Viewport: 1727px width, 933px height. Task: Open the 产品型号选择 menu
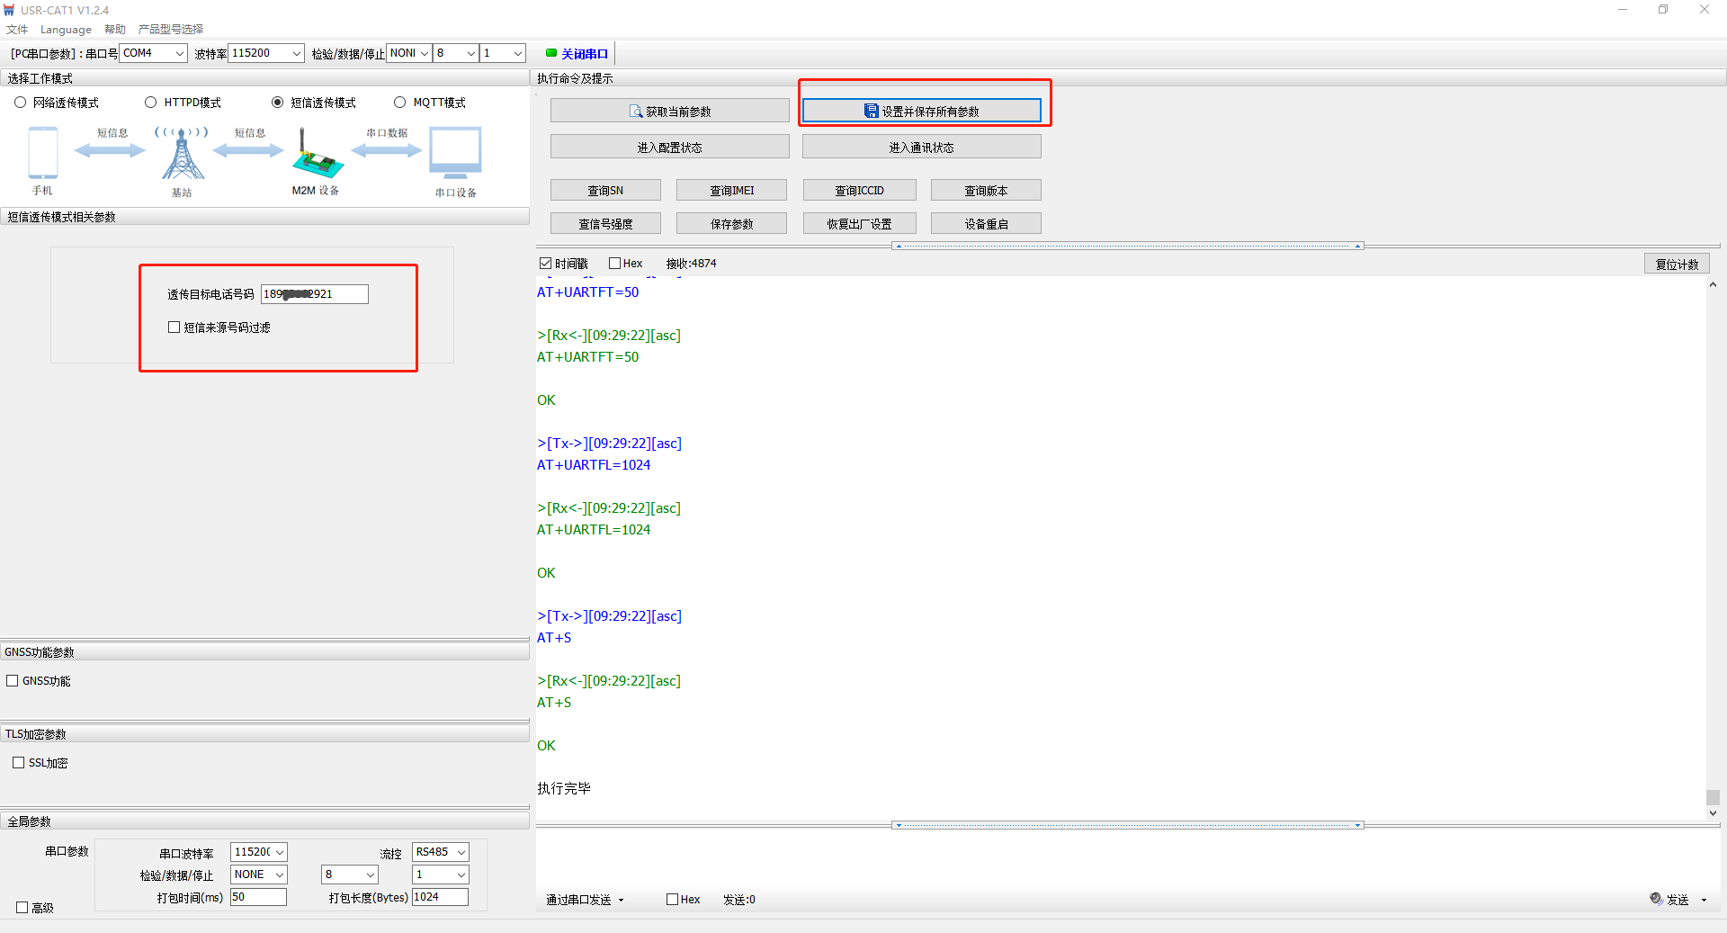[171, 30]
